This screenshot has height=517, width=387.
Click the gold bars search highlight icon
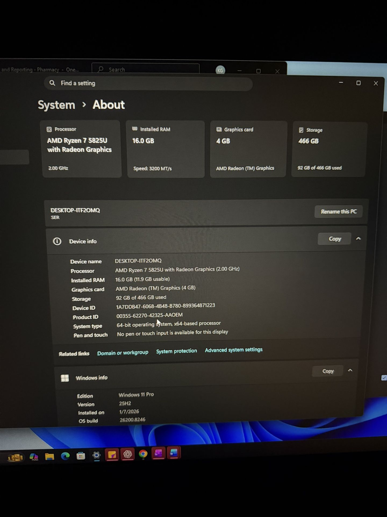(x=15, y=457)
